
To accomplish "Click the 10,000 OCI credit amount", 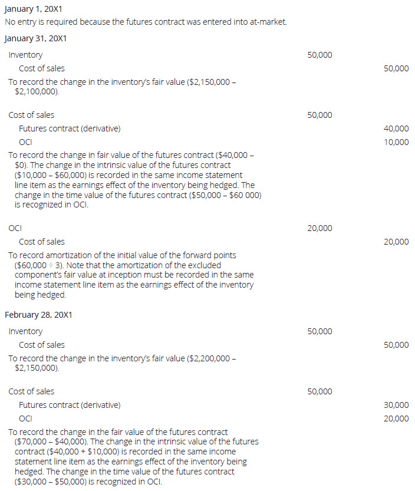I will click(396, 142).
